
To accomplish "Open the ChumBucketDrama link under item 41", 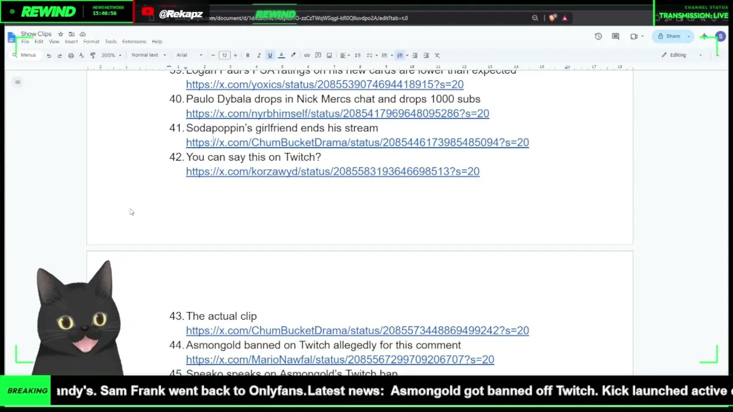I will click(357, 142).
